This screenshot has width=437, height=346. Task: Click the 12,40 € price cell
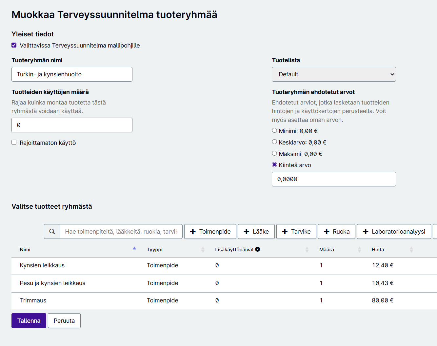coord(383,265)
